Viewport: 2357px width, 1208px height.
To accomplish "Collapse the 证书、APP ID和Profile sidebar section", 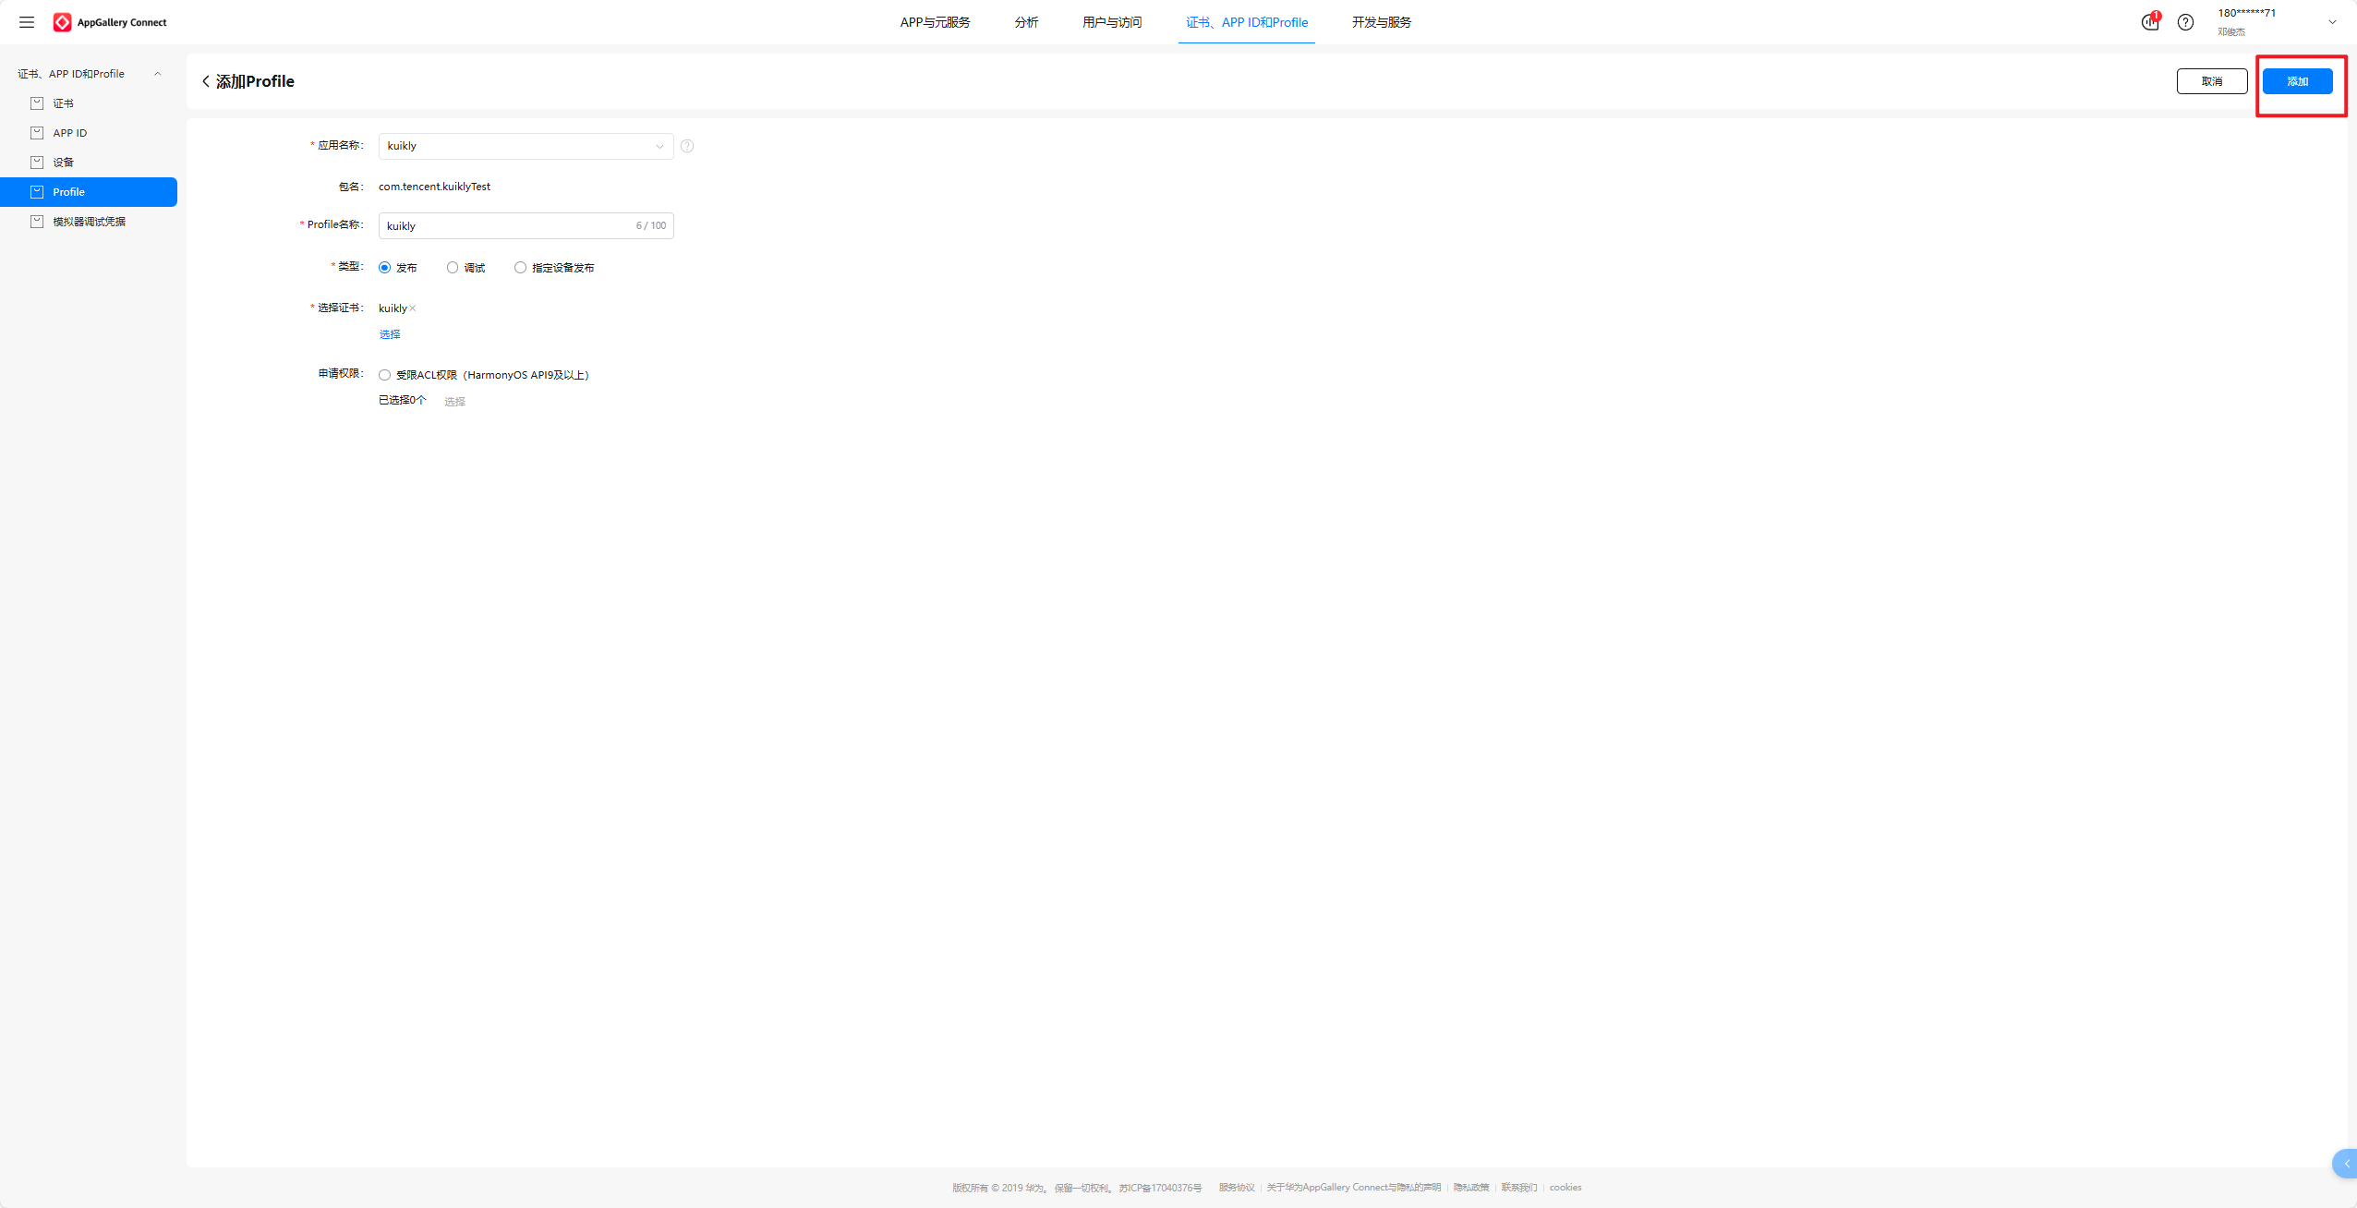I will (x=157, y=74).
